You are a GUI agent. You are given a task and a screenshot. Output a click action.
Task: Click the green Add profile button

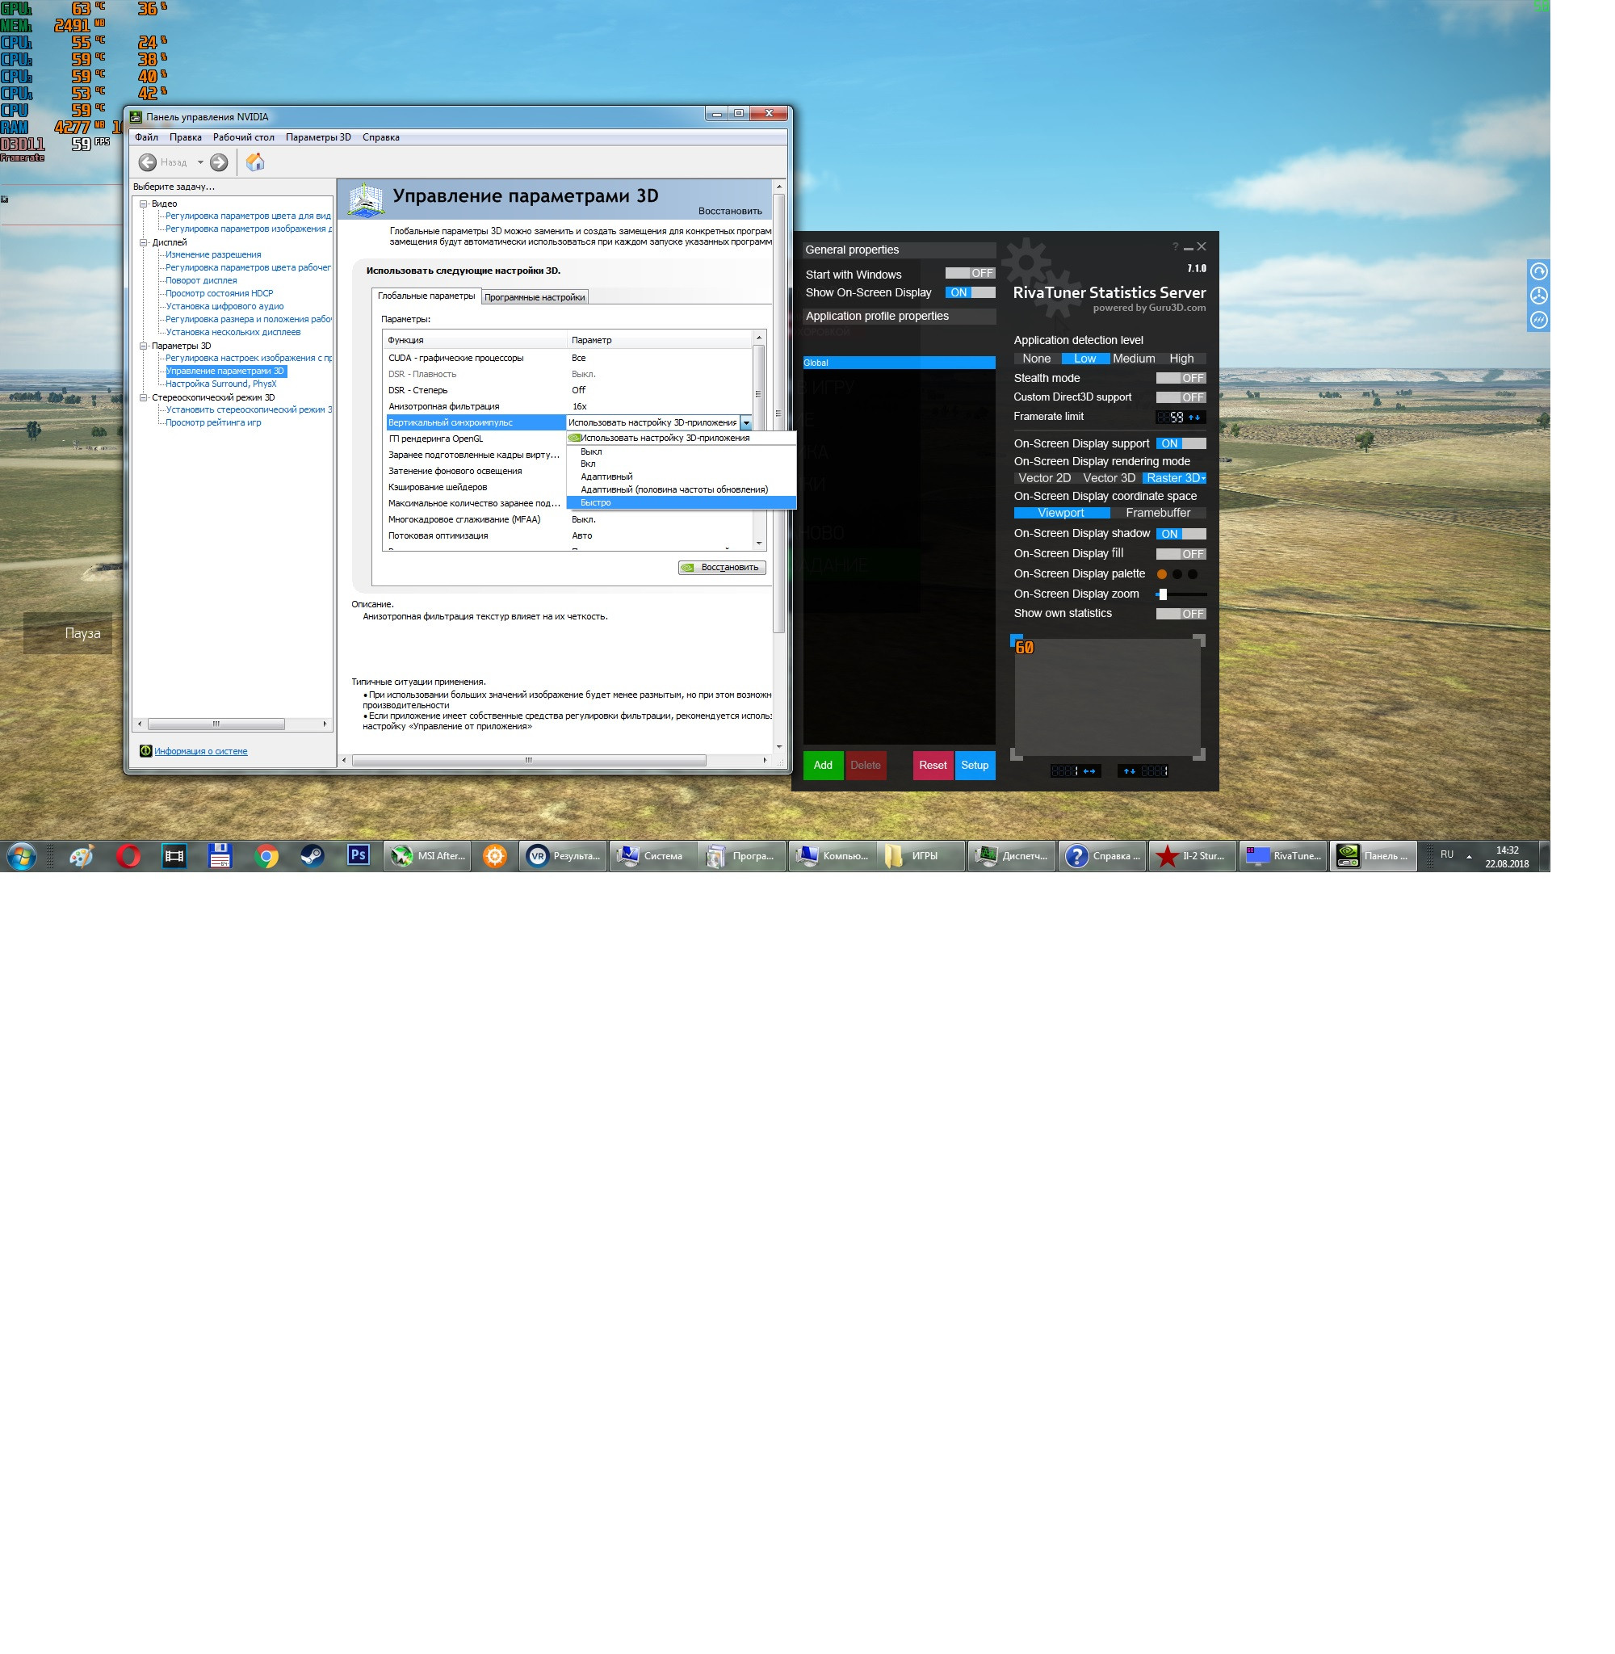(x=822, y=765)
